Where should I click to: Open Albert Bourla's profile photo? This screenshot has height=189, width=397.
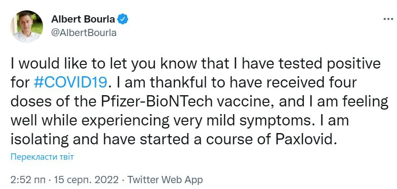pyautogui.click(x=26, y=27)
